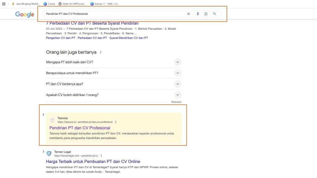
Task: Start a voice search with microphone
Action: pos(198,14)
